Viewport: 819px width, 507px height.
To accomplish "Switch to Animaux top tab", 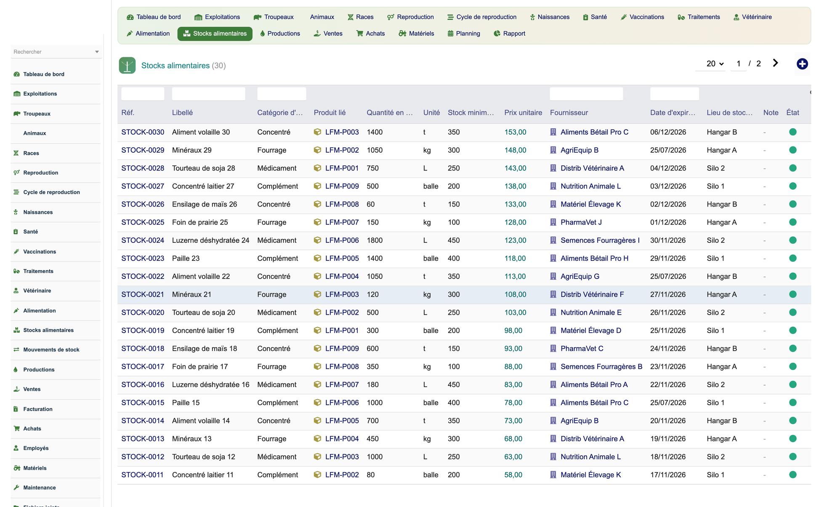I will [322, 17].
